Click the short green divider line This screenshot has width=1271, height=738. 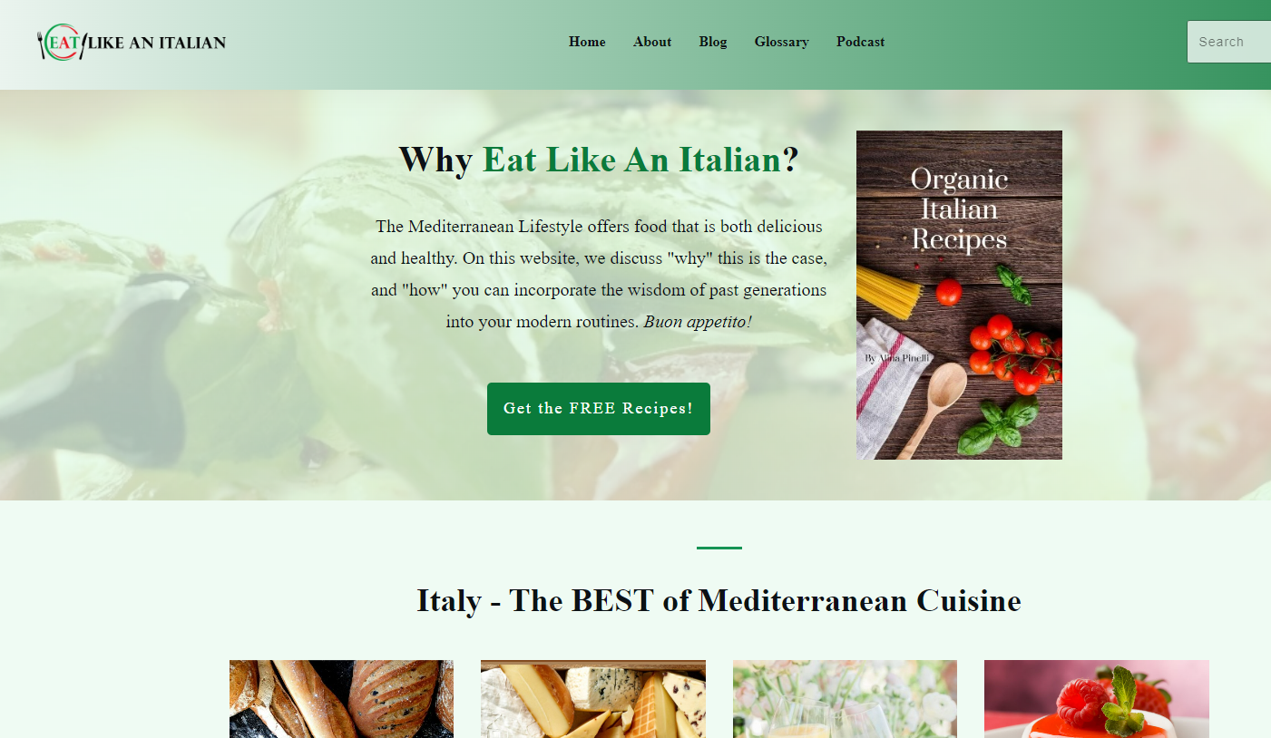[x=719, y=548]
